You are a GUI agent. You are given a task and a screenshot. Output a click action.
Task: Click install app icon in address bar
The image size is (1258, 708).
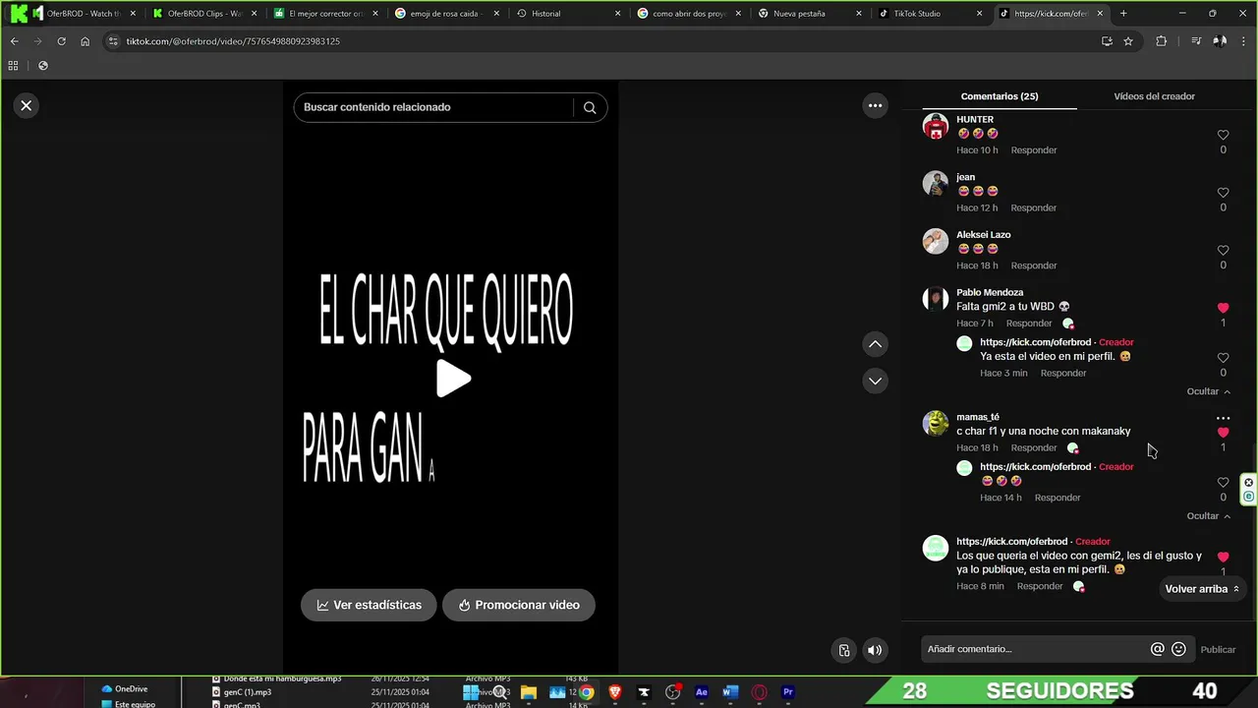coord(1107,41)
